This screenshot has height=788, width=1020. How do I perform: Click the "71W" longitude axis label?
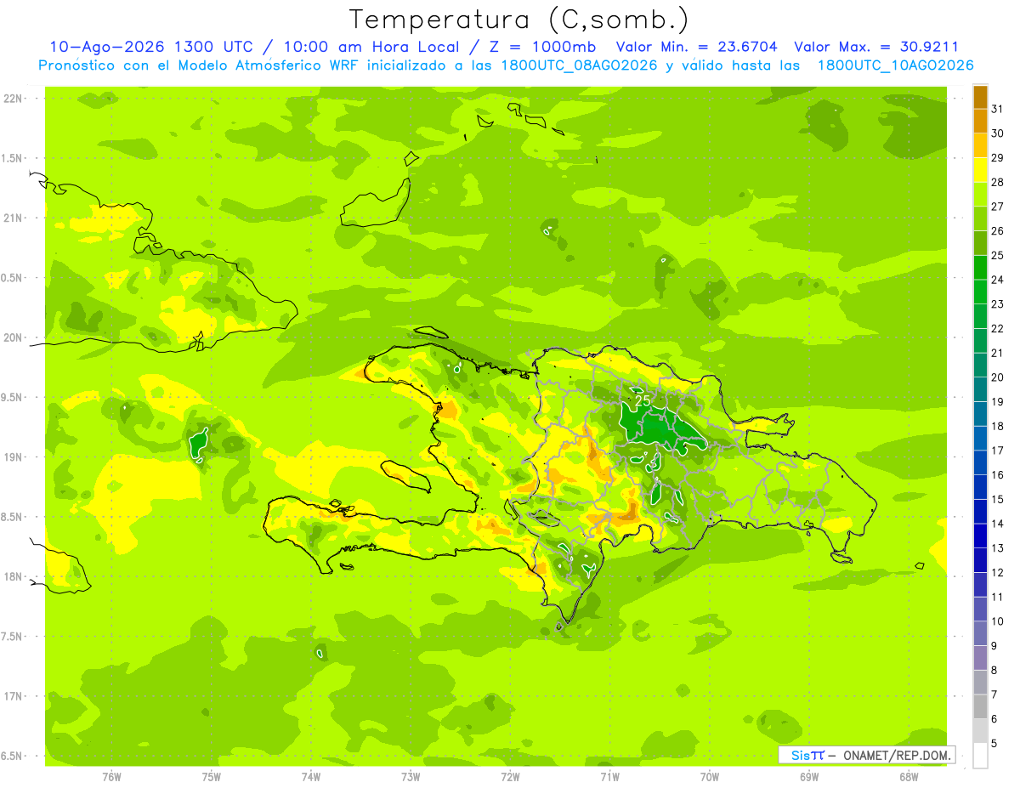pyautogui.click(x=609, y=777)
